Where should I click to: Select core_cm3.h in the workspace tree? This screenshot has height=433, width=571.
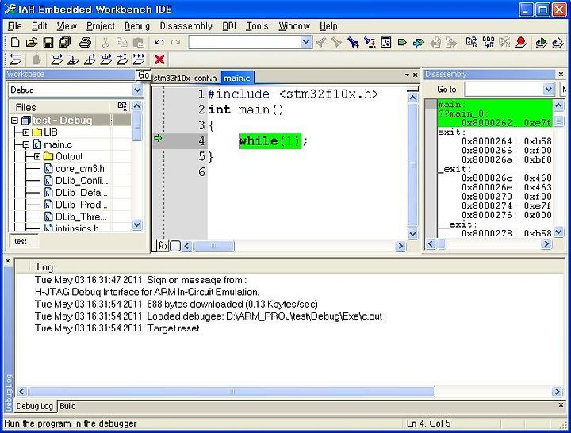(80, 169)
